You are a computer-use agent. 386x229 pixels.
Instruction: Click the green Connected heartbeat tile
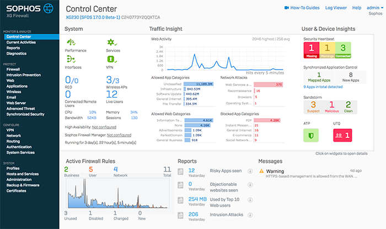(343, 50)
